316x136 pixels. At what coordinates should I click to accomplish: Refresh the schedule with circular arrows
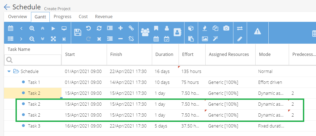99,28
